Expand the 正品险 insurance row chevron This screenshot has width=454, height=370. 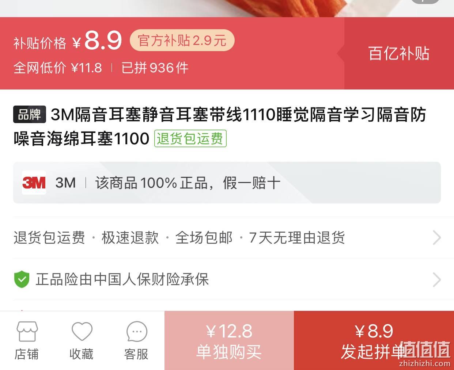436,280
